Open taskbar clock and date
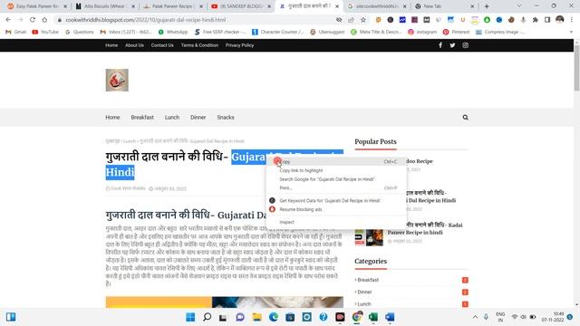 point(553,317)
